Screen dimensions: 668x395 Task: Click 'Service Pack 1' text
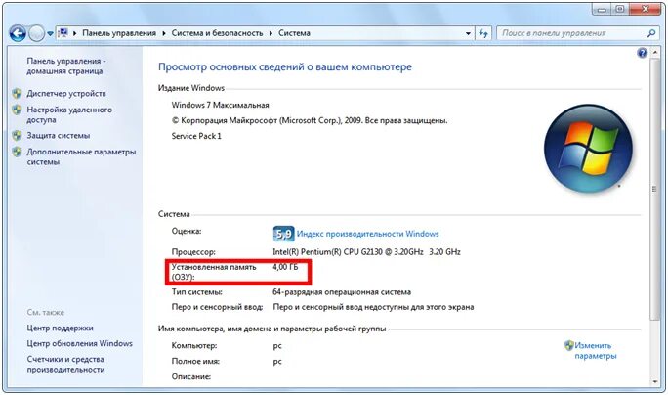(x=196, y=136)
